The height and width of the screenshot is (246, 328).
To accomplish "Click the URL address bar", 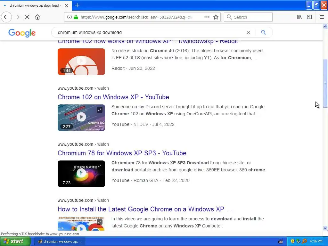I will point(136,17).
